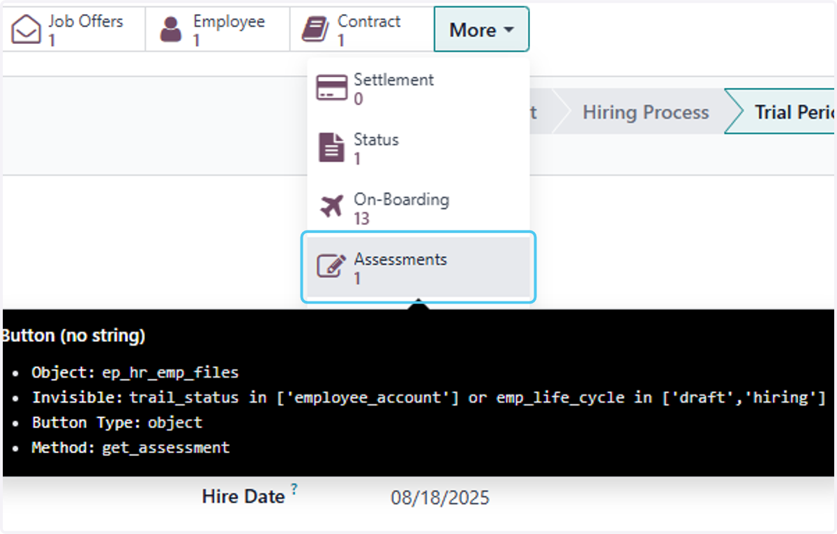The width and height of the screenshot is (837, 534).
Task: Click the 08/18/2025 hire date value
Action: pyautogui.click(x=440, y=498)
